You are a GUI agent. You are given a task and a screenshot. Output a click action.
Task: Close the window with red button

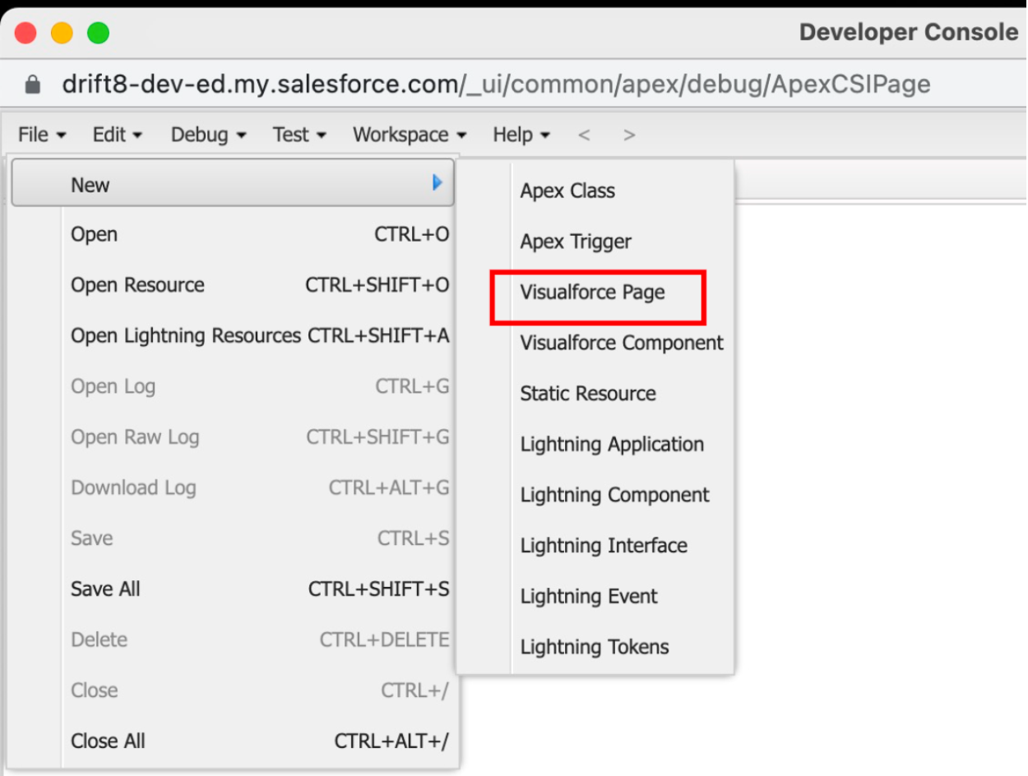point(25,33)
